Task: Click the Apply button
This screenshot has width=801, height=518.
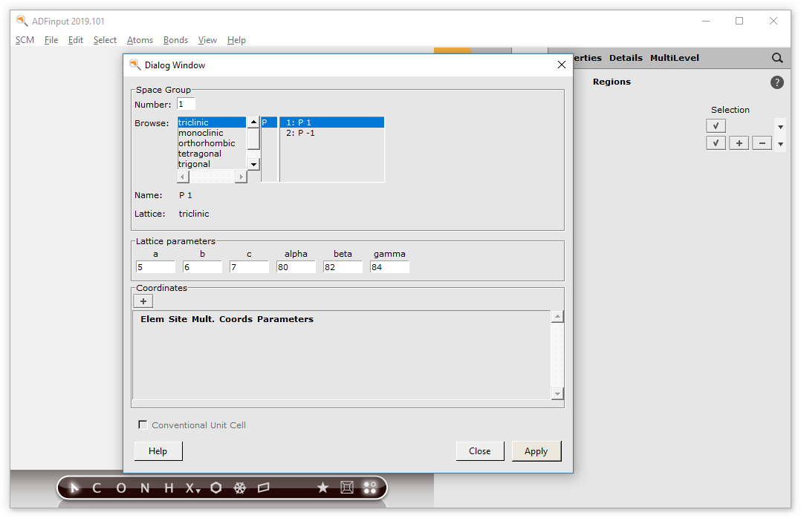Action: [x=536, y=450]
